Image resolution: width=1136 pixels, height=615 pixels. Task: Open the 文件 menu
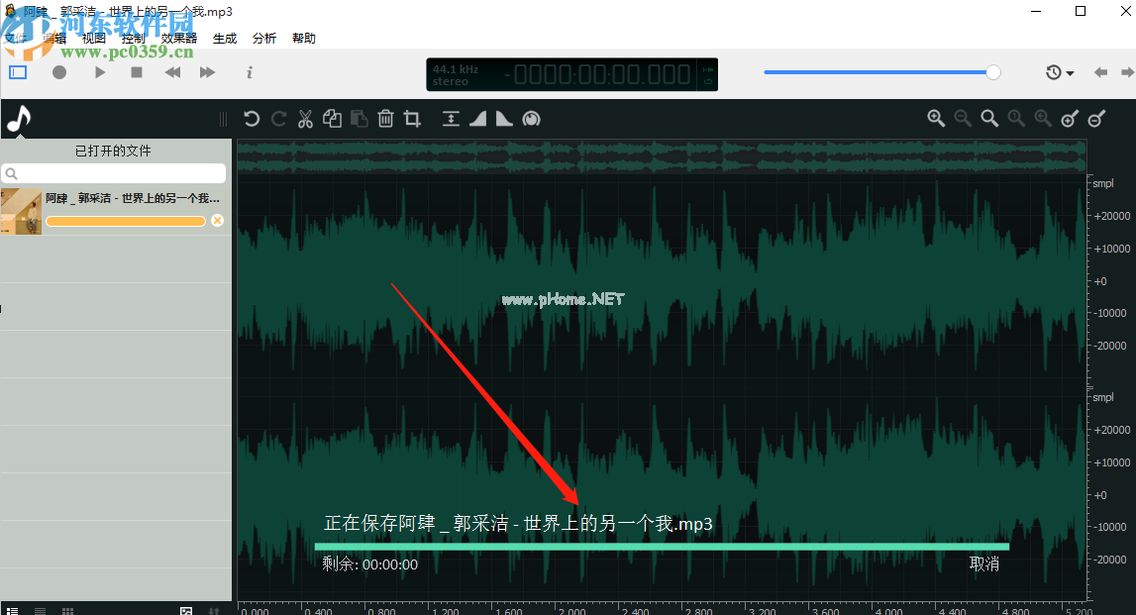pyautogui.click(x=16, y=39)
